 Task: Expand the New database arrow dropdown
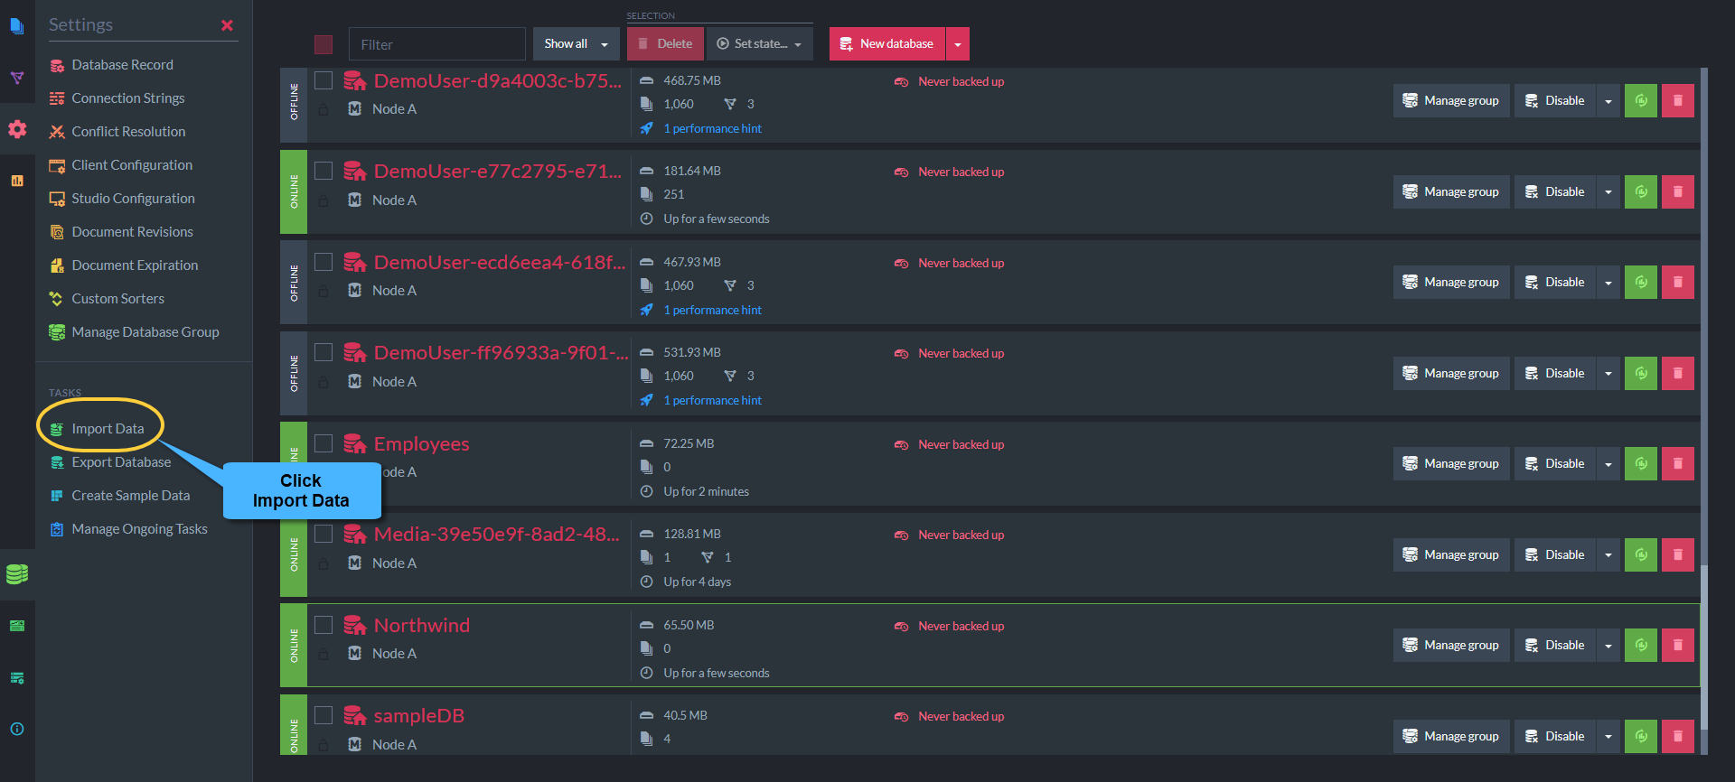[x=958, y=43]
